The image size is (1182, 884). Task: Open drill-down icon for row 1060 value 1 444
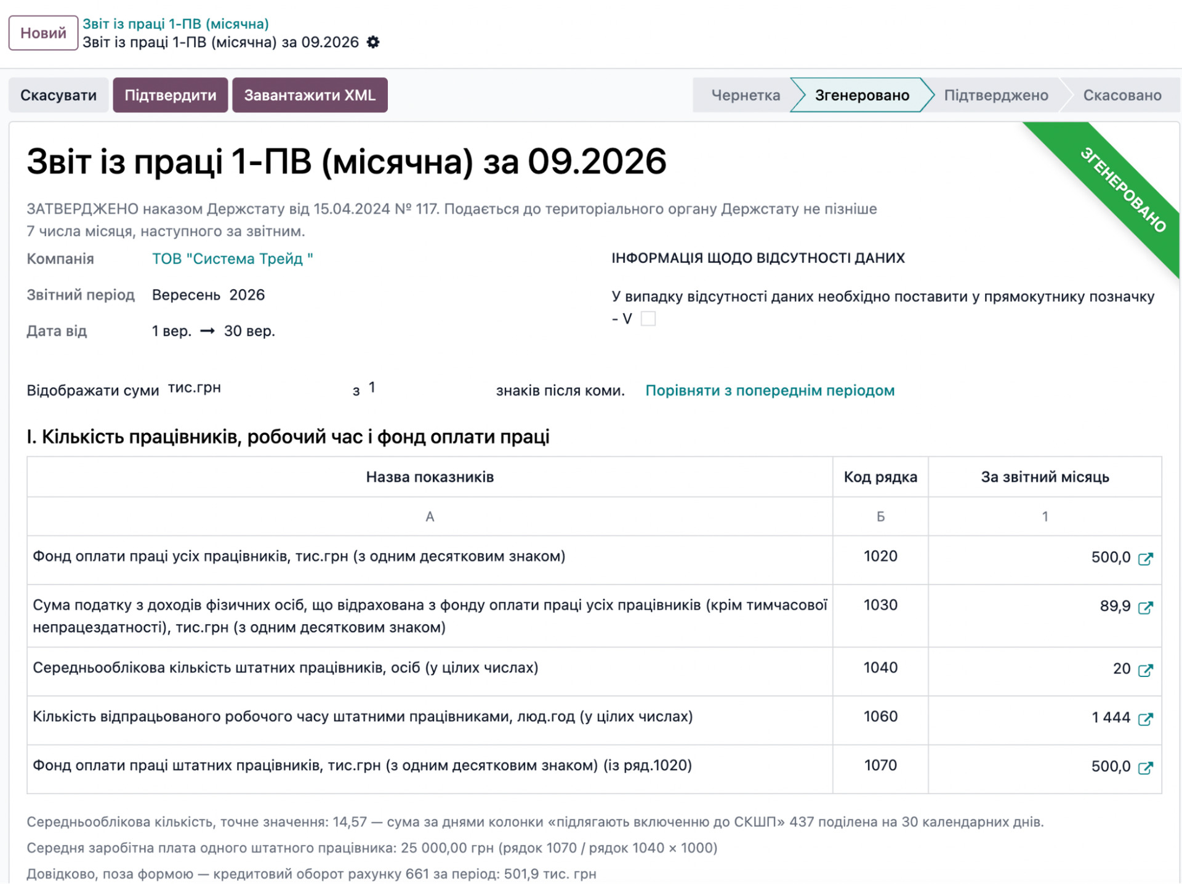click(1145, 718)
